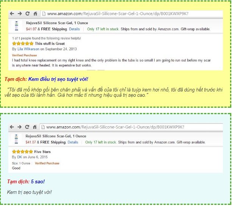
Task: Click the star rating above reviewer DK
Action: (x=22, y=152)
